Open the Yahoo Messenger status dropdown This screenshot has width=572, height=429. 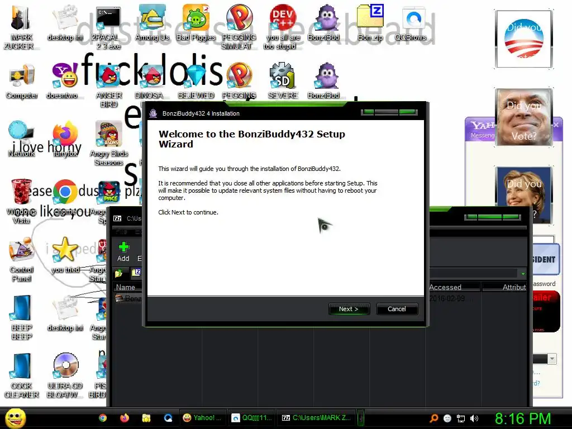552,359
